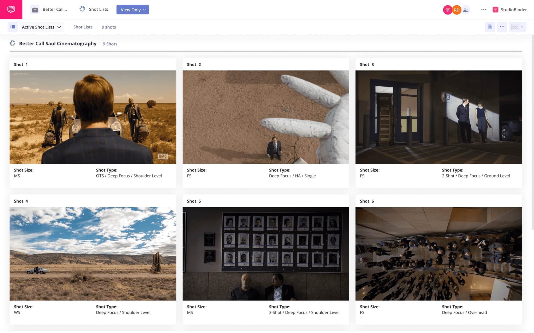Click the Shot 1 heading
This screenshot has height=333, width=534.
tap(21, 64)
